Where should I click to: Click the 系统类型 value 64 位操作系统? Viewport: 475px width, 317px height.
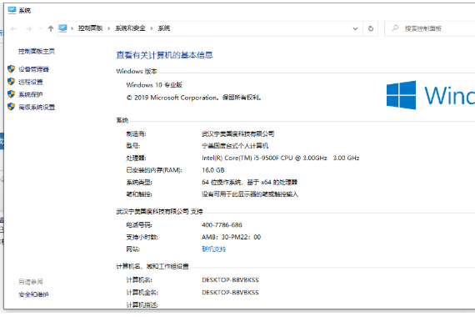click(x=250, y=183)
